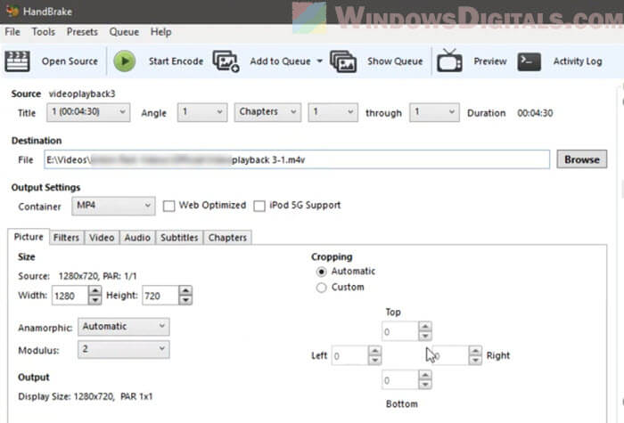Click the Duration value 00:04:30
This screenshot has height=423, width=624.
coord(535,113)
